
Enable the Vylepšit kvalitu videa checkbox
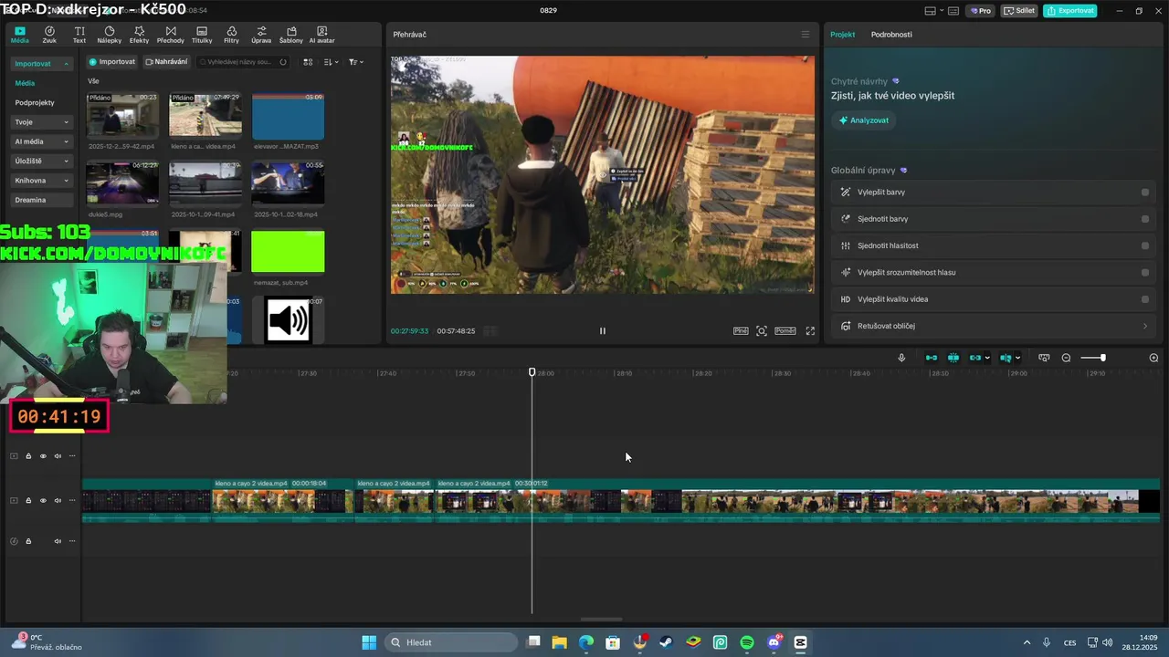(x=1145, y=299)
